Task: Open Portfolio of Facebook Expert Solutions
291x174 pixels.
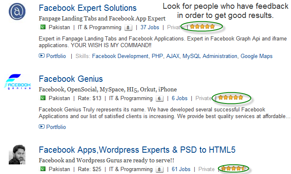Action: click(53, 56)
